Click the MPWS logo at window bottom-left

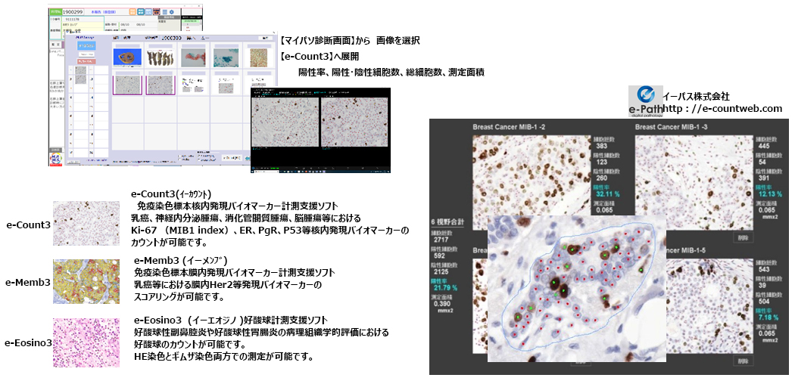click(x=57, y=159)
